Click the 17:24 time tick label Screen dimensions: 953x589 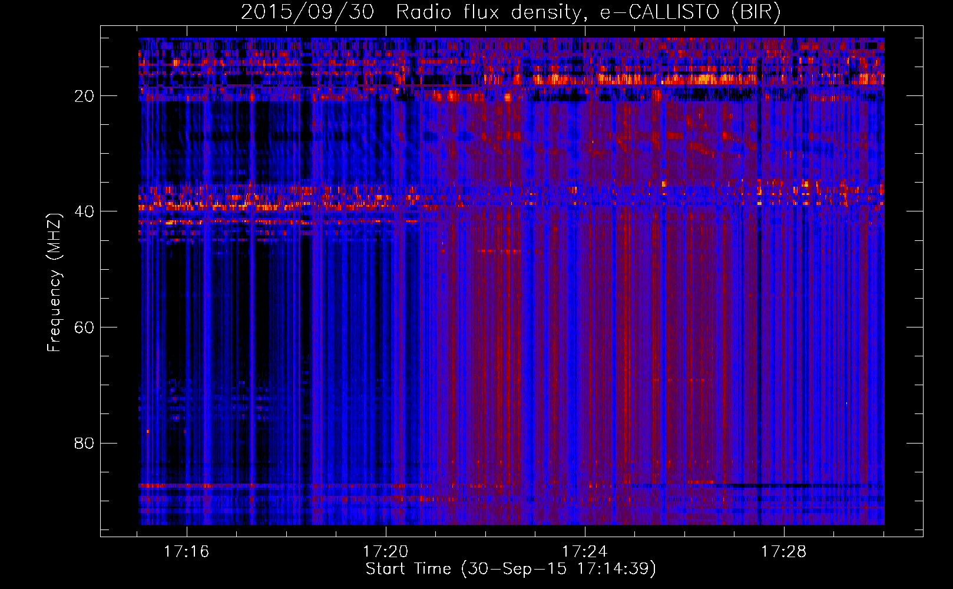(x=585, y=552)
